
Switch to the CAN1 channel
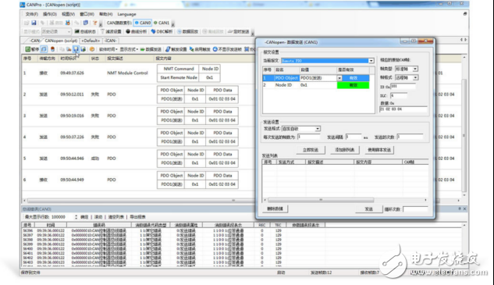click(162, 23)
